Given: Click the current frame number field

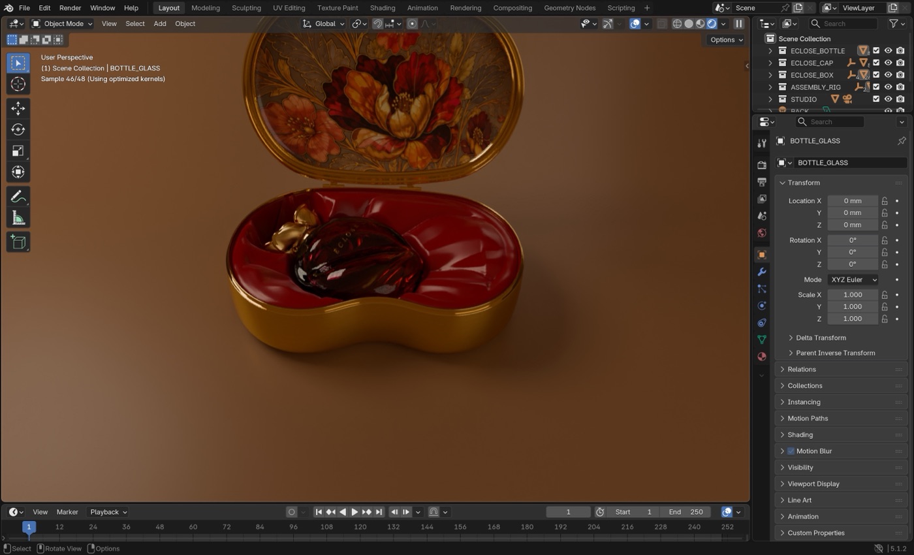Looking at the screenshot, I should tap(568, 512).
